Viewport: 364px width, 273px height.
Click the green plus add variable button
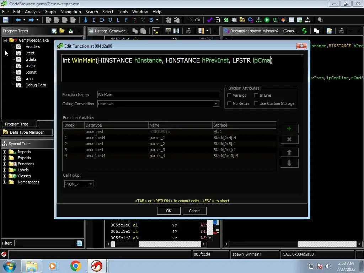coord(289,129)
